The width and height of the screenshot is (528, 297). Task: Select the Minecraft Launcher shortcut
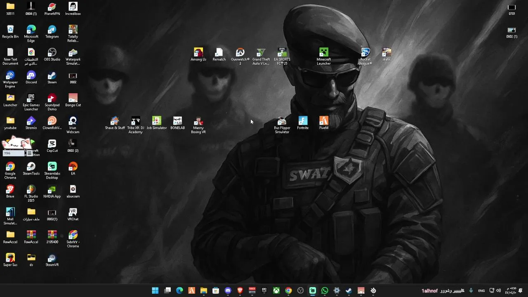point(324,57)
